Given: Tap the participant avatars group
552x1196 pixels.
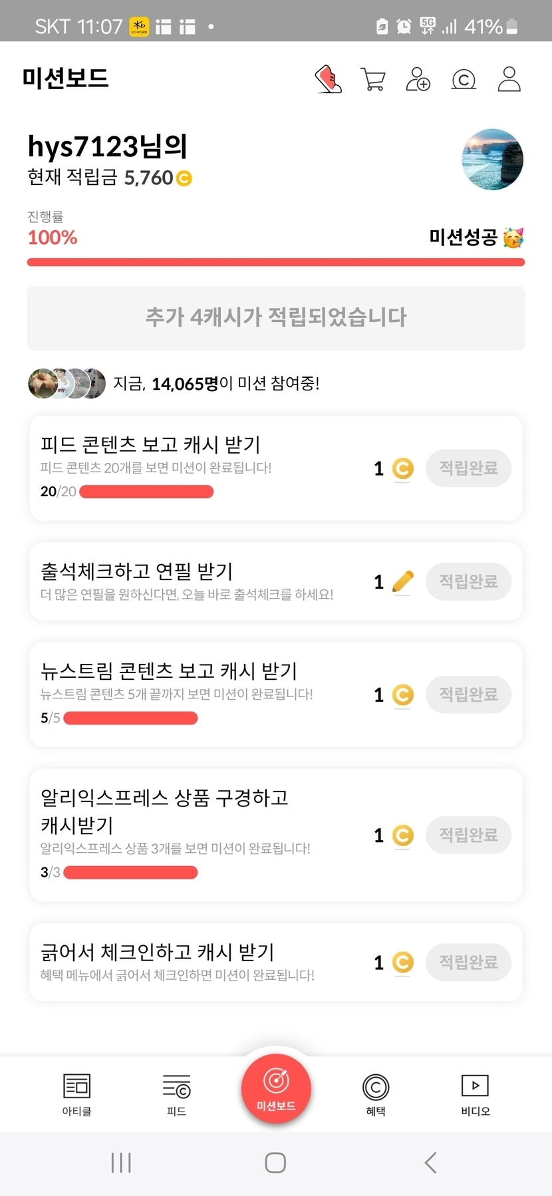Looking at the screenshot, I should 67,383.
